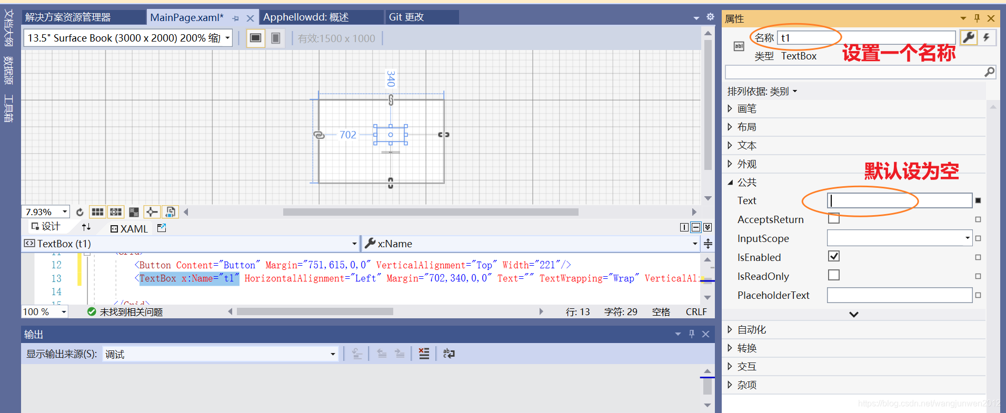
Task: Select portrait orientation icon in designer toolbar
Action: click(x=275, y=38)
